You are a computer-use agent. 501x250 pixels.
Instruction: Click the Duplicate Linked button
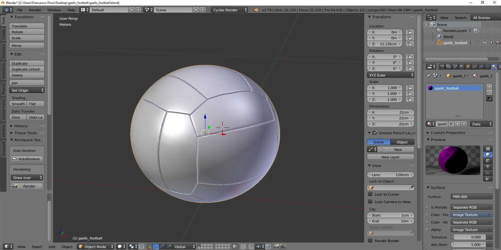pyautogui.click(x=27, y=69)
